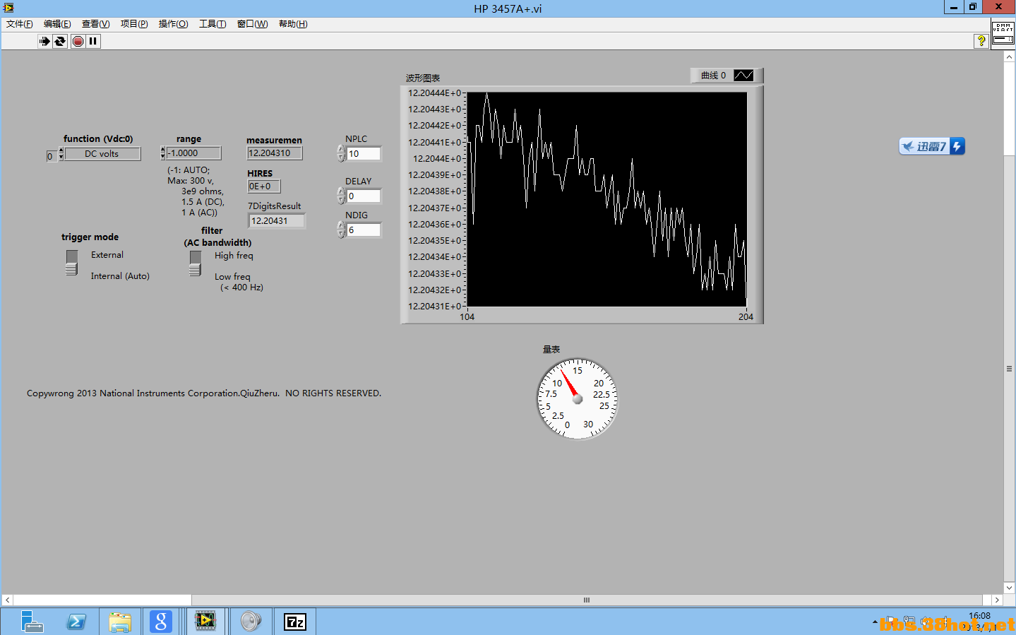Click the Copywrong 2013 notice text
This screenshot has width=1016, height=635.
click(x=204, y=393)
